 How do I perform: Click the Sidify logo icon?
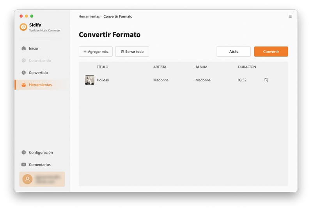click(x=23, y=27)
